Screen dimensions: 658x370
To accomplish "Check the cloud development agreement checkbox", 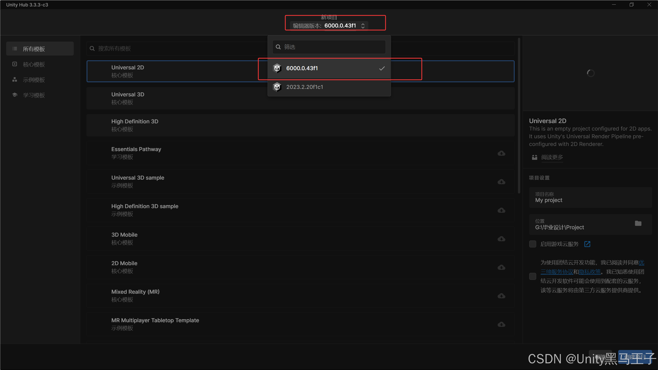I will click(x=533, y=276).
